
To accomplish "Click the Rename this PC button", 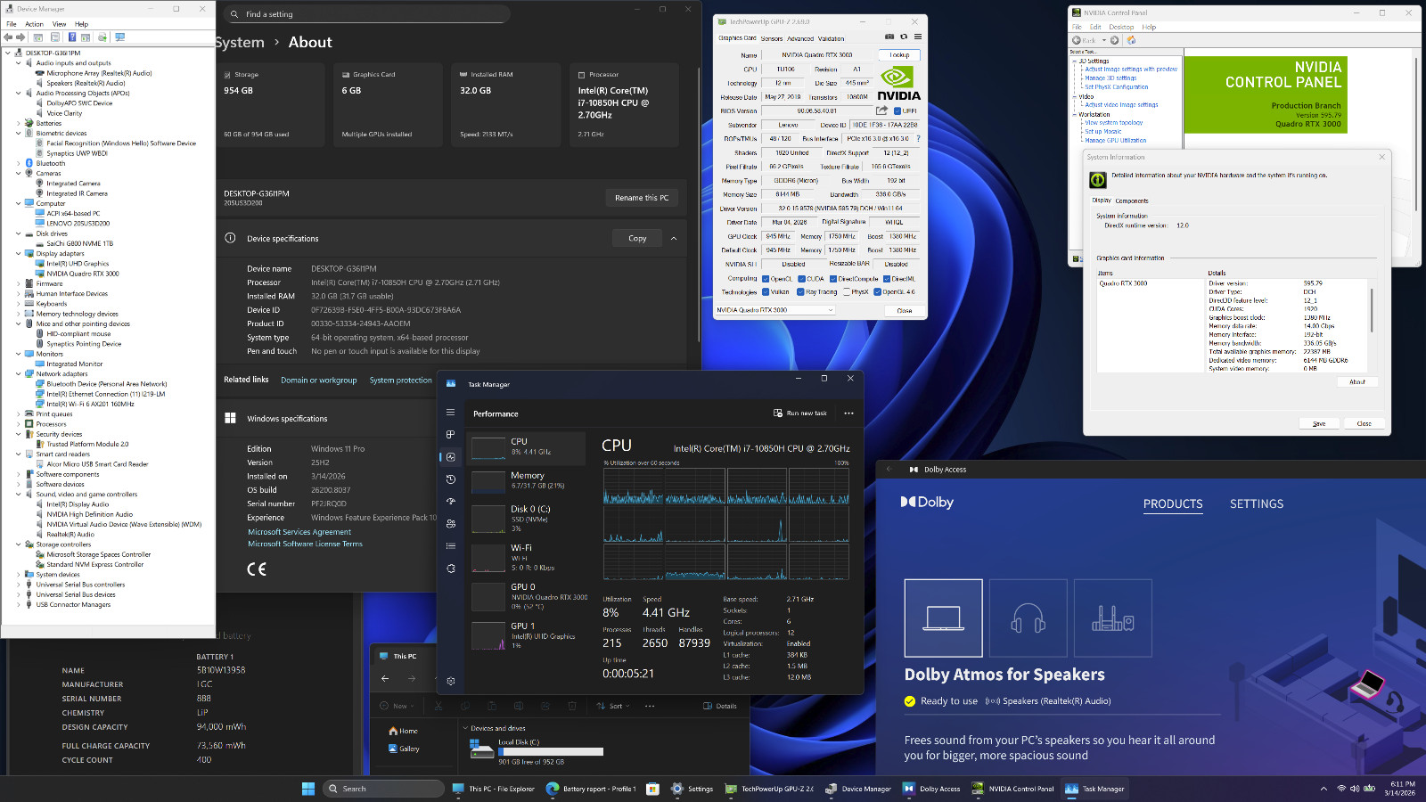I will tap(641, 198).
